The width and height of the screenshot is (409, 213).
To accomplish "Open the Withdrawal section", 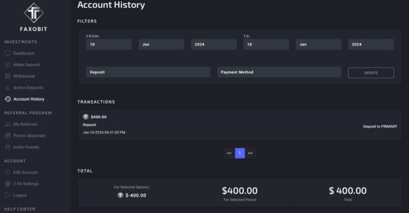I will point(24,76).
